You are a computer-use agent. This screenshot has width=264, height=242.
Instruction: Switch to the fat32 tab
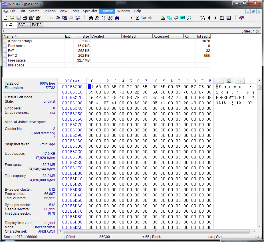8,25
